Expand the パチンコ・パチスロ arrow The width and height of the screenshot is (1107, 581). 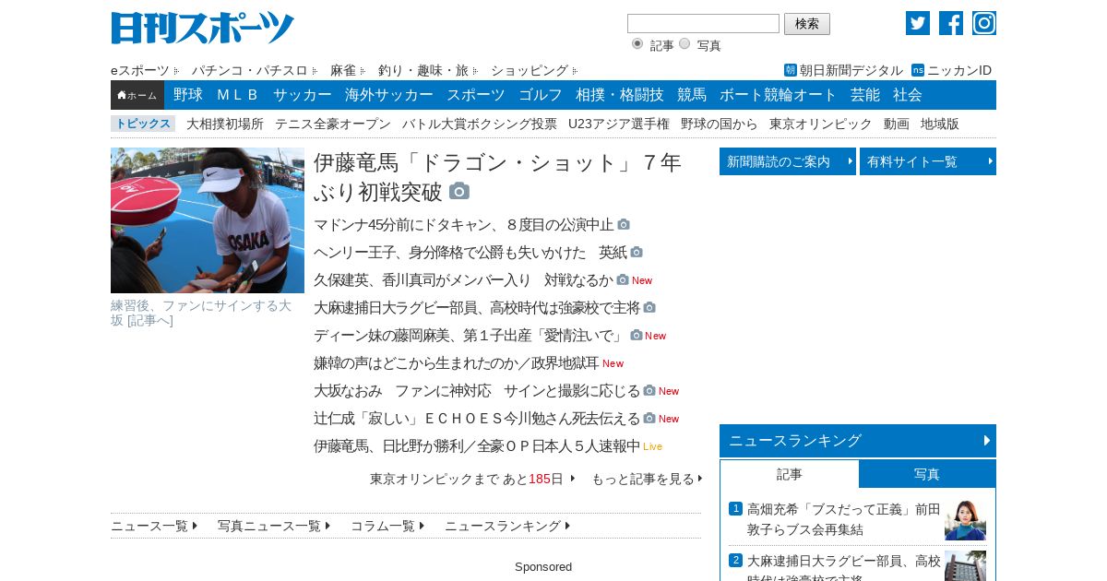[315, 71]
